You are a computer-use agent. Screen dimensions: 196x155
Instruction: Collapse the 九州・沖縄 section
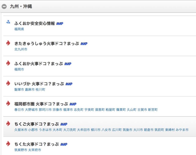coord(4,6)
